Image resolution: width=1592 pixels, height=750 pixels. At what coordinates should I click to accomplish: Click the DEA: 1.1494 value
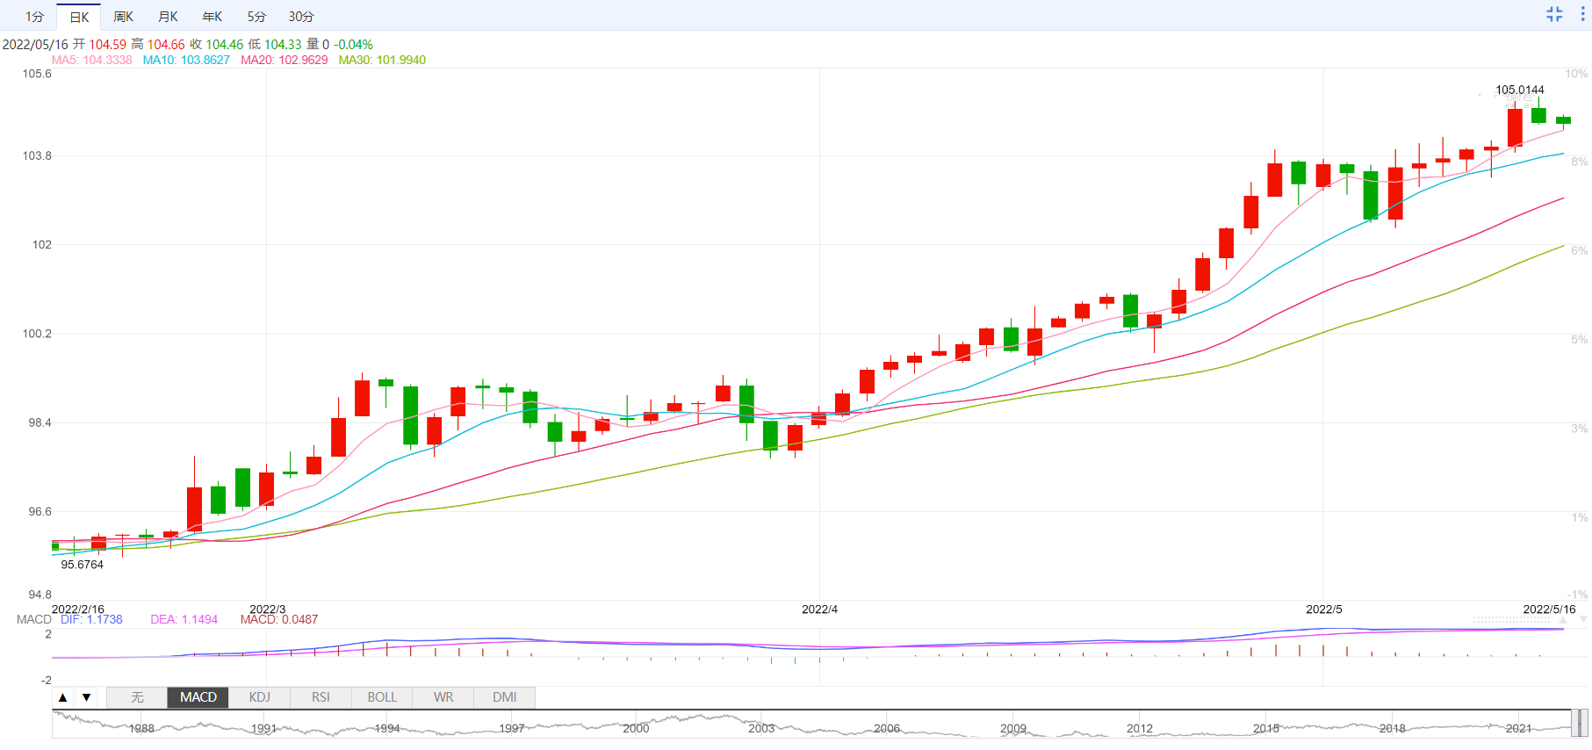[184, 620]
